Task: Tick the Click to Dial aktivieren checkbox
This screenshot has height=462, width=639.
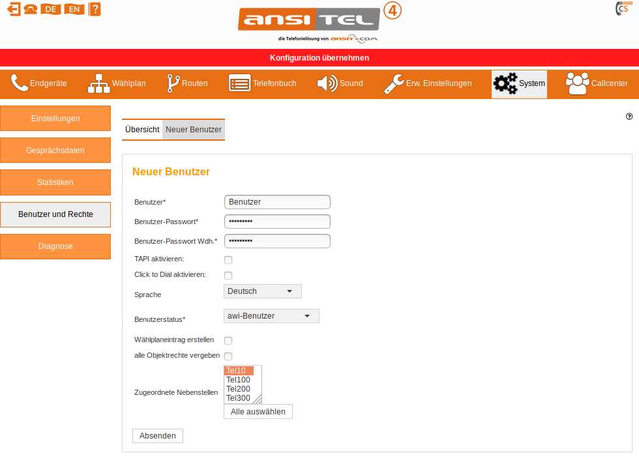Action: coord(228,276)
